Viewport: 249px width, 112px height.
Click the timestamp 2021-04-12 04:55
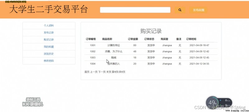tap(199, 64)
